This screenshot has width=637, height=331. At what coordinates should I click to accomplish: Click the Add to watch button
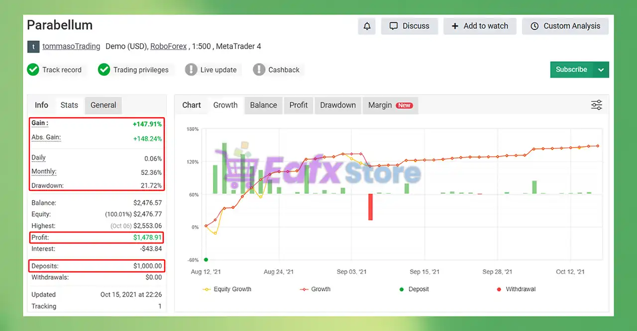(x=480, y=26)
